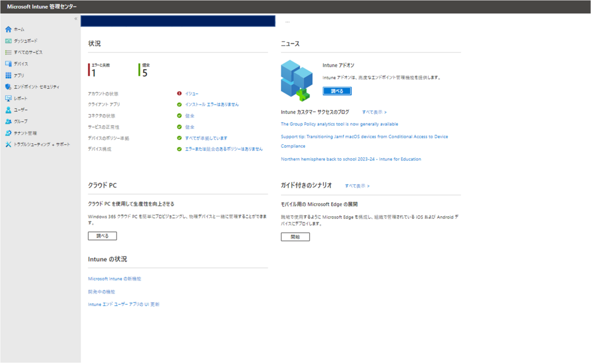Open Microsoft Intune の新機能 link
The width and height of the screenshot is (591, 363).
pyautogui.click(x=115, y=279)
